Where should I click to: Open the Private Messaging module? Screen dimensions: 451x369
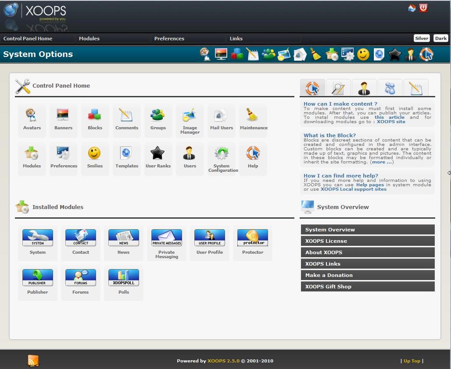click(167, 241)
